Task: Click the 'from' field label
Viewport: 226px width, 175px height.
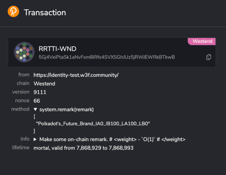Action: pos(24,75)
